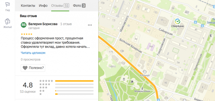
Task: Click the Первомайская street label
Action: click(198, 62)
